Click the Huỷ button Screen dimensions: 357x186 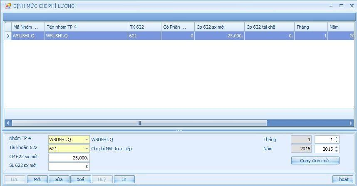coord(102,179)
